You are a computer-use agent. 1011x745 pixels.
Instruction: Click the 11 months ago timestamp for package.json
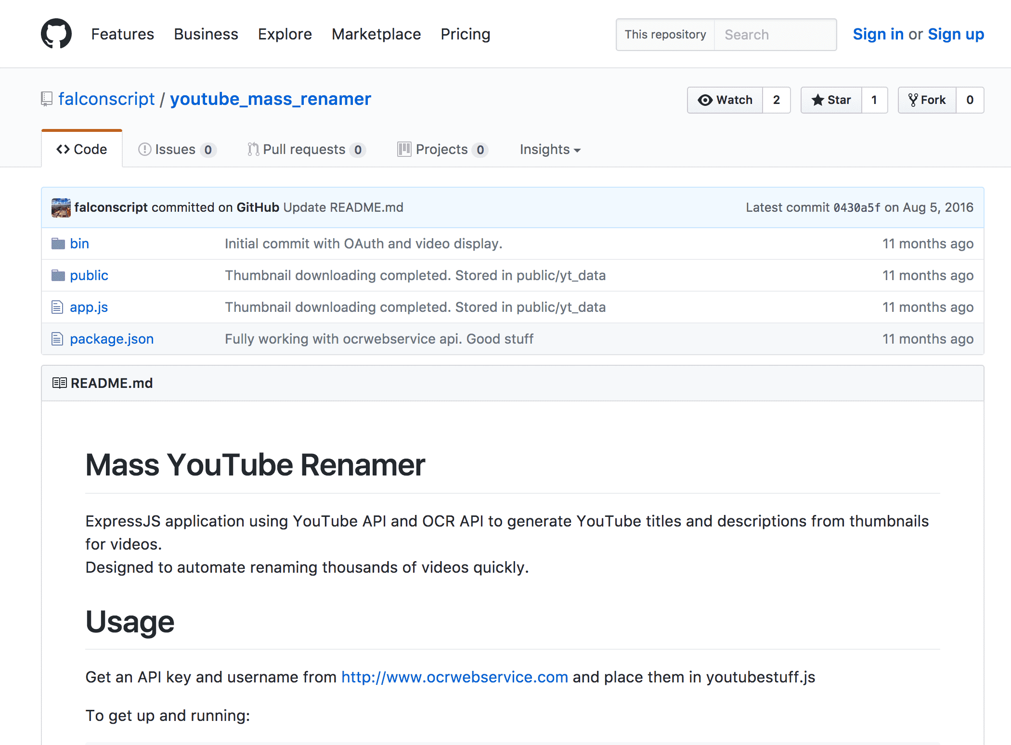pos(928,339)
